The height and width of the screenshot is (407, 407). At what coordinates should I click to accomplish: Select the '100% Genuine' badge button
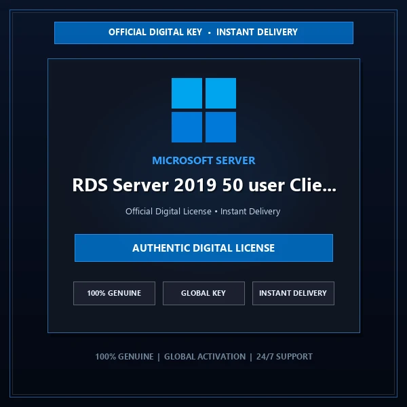(x=114, y=293)
